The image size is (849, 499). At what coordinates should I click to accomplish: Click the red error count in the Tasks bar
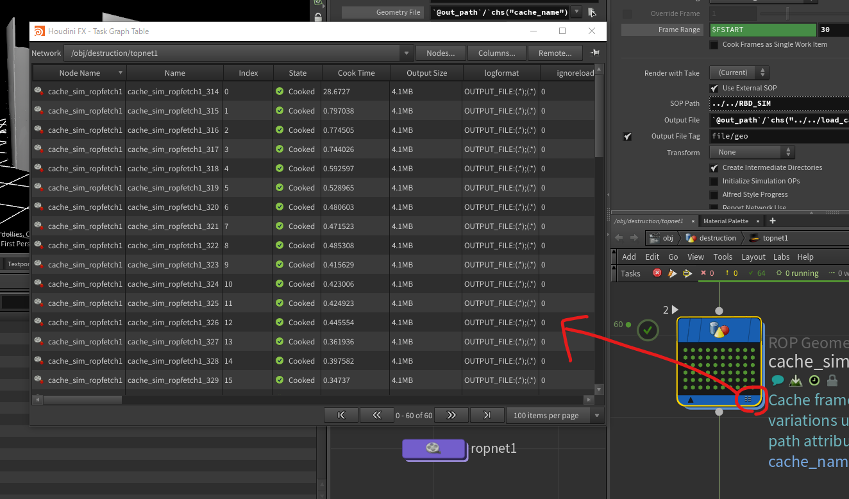[707, 273]
